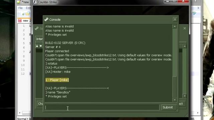Click the last '* Privileges set' line

(56, 96)
